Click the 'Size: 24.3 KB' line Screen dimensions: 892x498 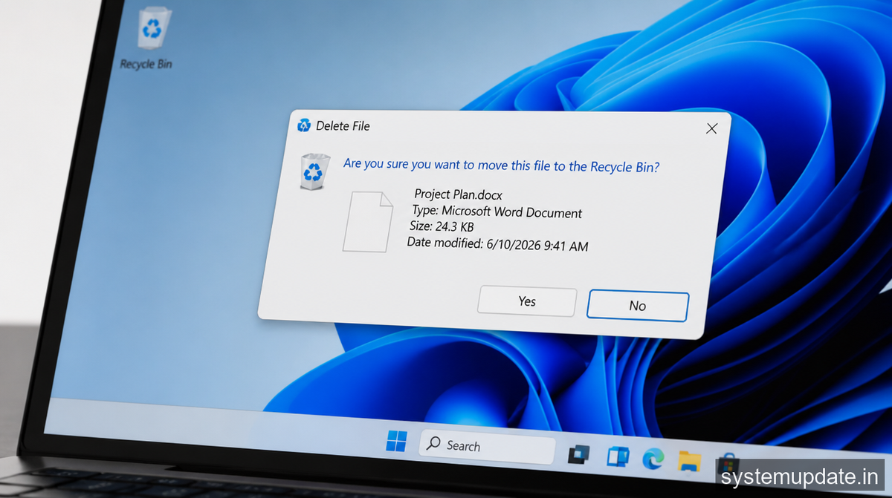(442, 226)
